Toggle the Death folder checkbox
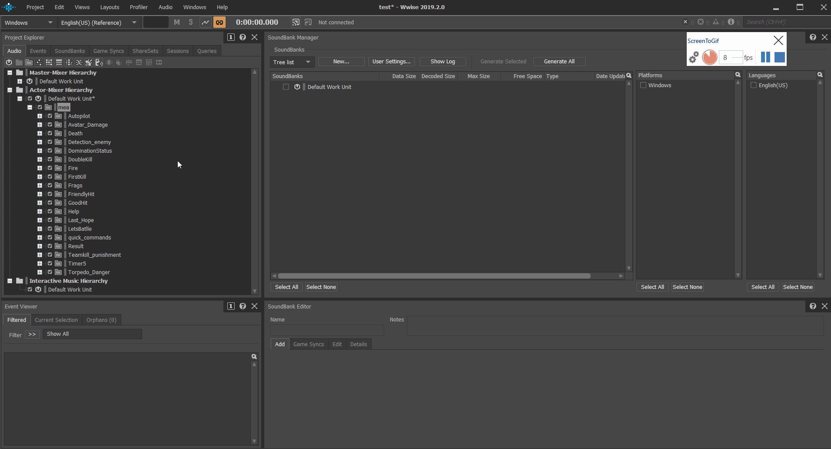The image size is (831, 449). pyautogui.click(x=50, y=133)
